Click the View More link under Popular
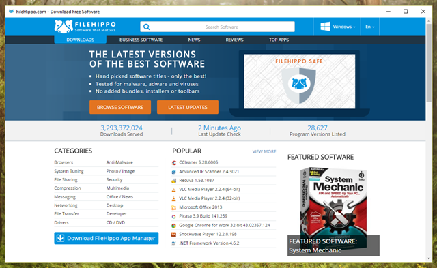This screenshot has width=437, height=268. coord(264,151)
